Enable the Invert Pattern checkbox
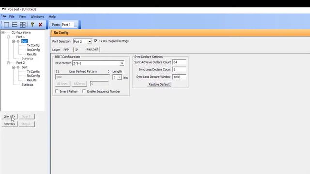Viewport: 310px width, 174px height. [57, 91]
